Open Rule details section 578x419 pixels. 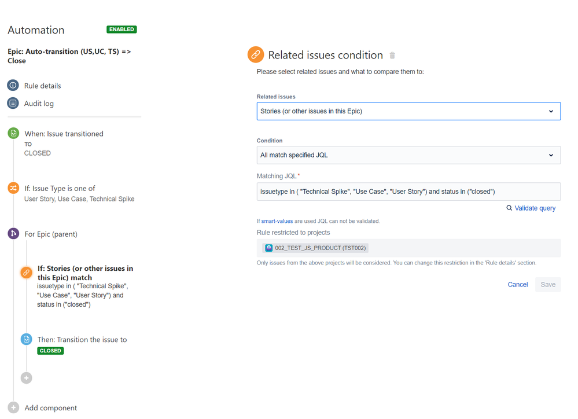[42, 86]
